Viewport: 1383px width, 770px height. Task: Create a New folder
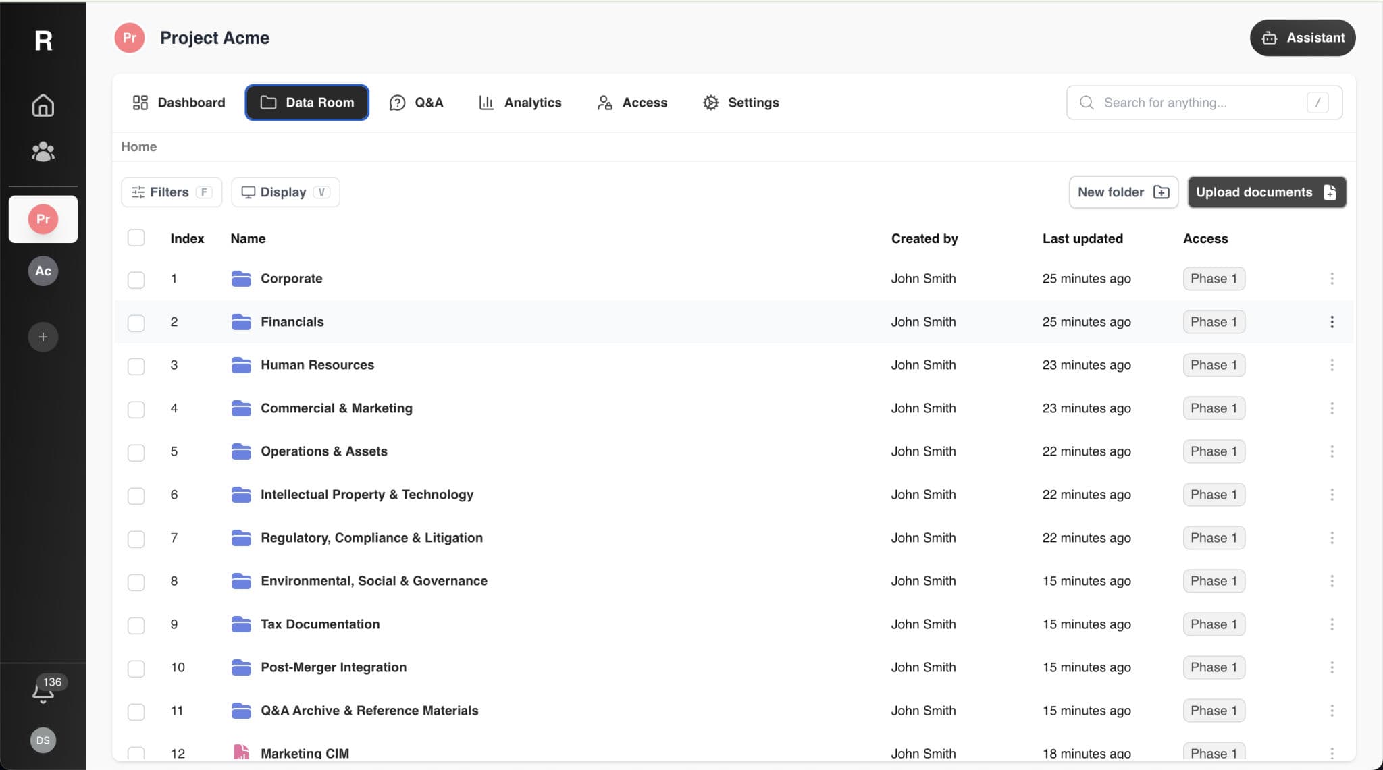[1124, 192]
